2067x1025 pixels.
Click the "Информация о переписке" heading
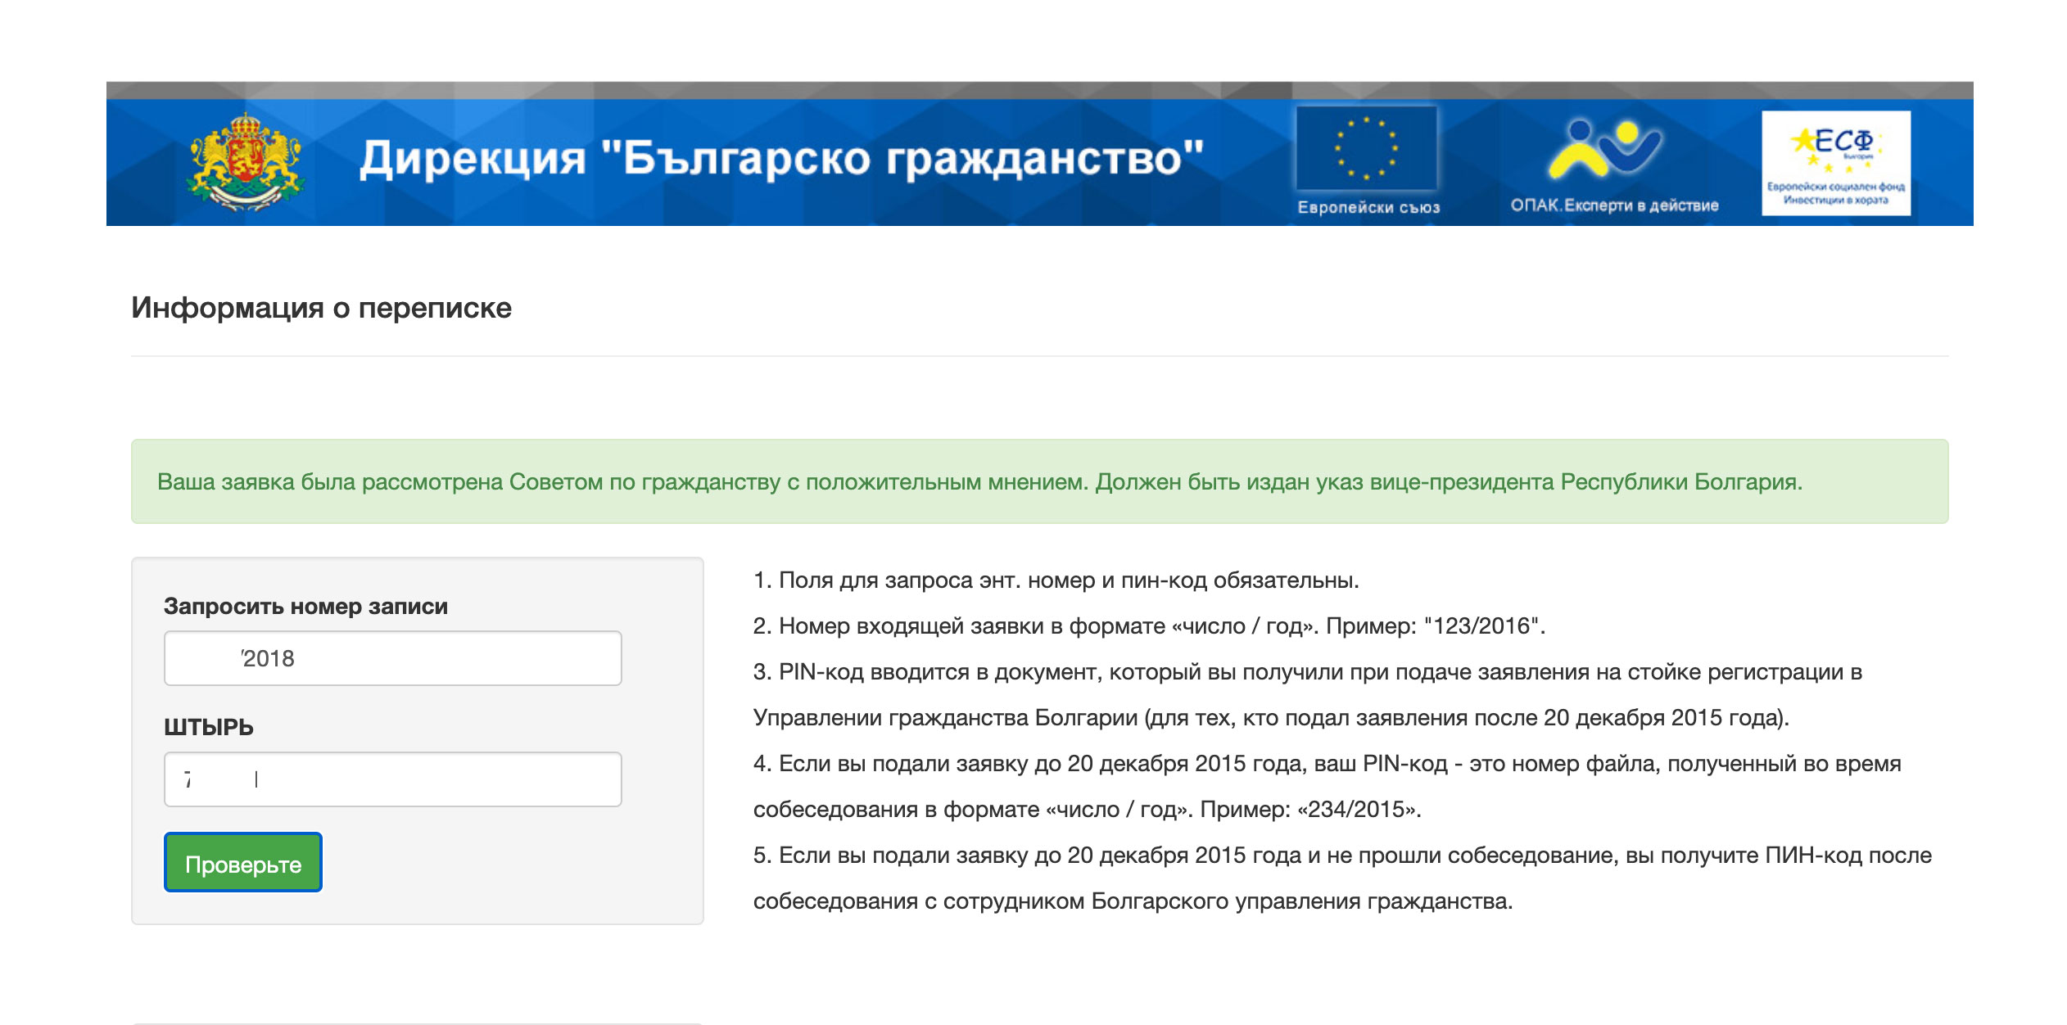click(x=321, y=308)
